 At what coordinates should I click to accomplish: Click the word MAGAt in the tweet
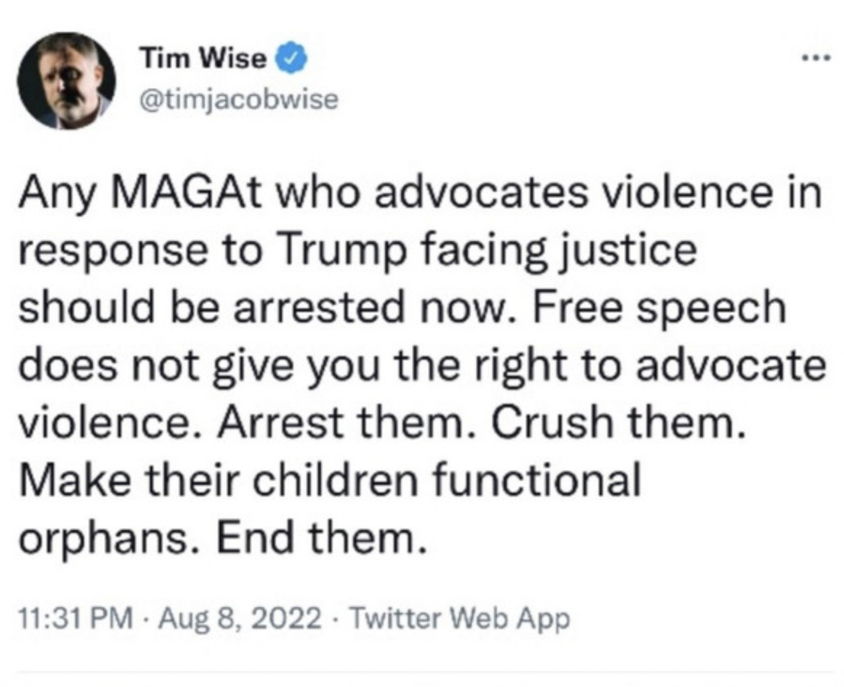point(155,196)
